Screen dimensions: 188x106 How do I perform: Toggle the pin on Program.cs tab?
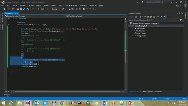click(x=15, y=13)
